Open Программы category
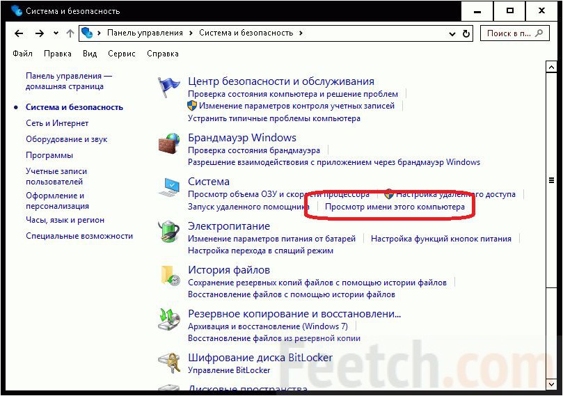 49,155
